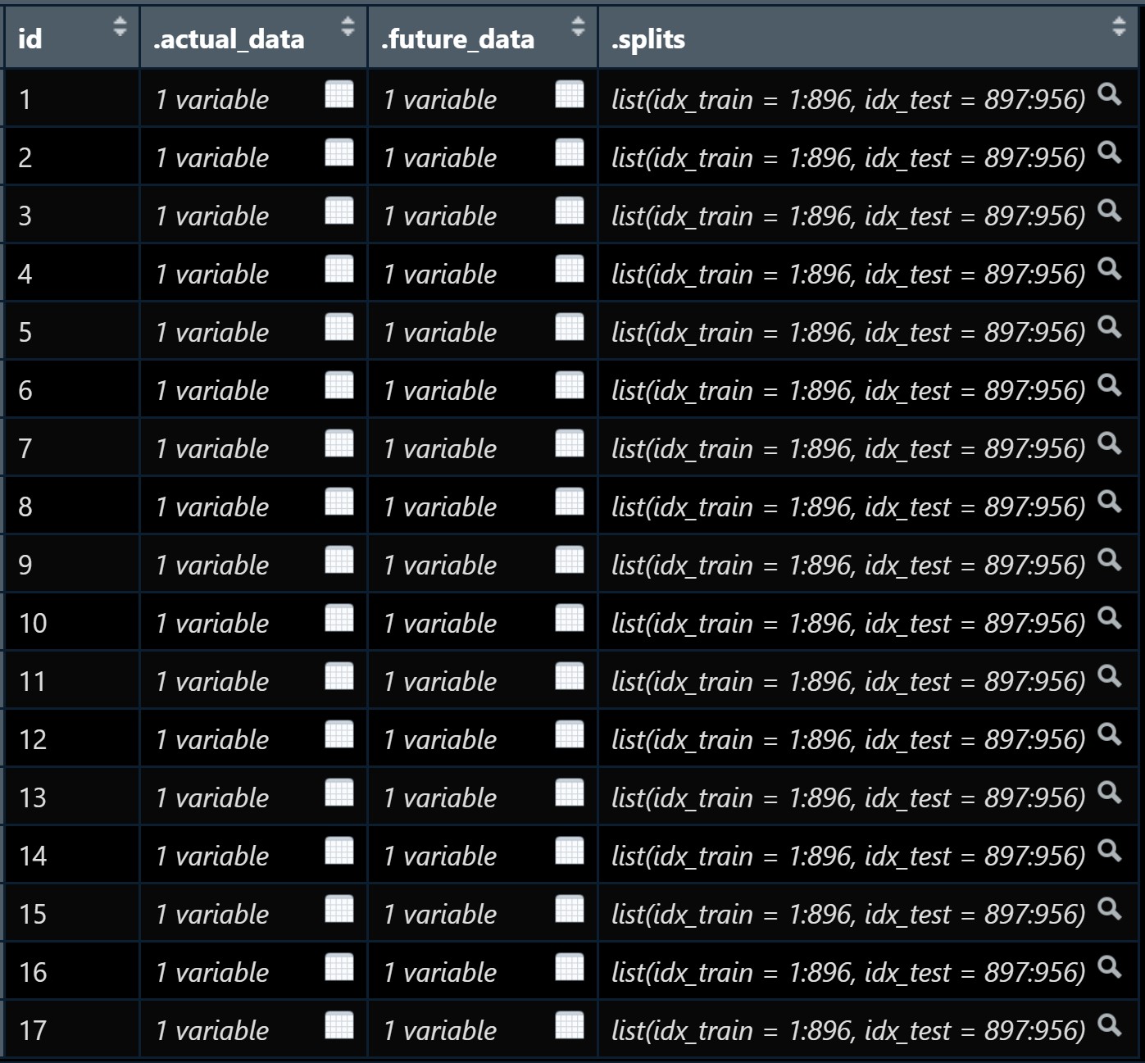The height and width of the screenshot is (1063, 1145).
Task: Open the .actual_data table icon in row 1
Action: [339, 95]
